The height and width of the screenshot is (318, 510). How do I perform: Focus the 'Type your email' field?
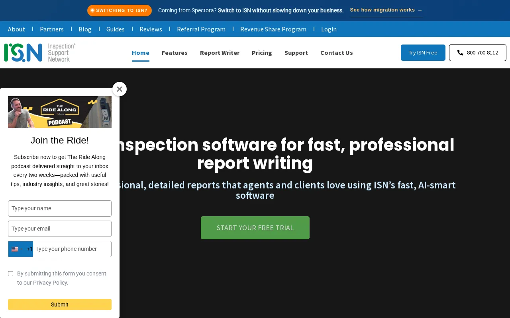coord(60,229)
